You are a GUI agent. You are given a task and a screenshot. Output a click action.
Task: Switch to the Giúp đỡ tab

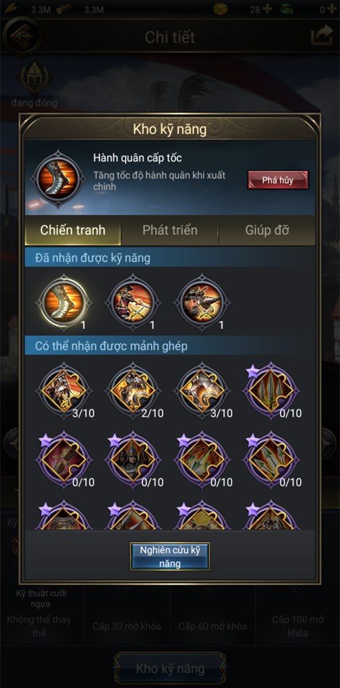(266, 231)
